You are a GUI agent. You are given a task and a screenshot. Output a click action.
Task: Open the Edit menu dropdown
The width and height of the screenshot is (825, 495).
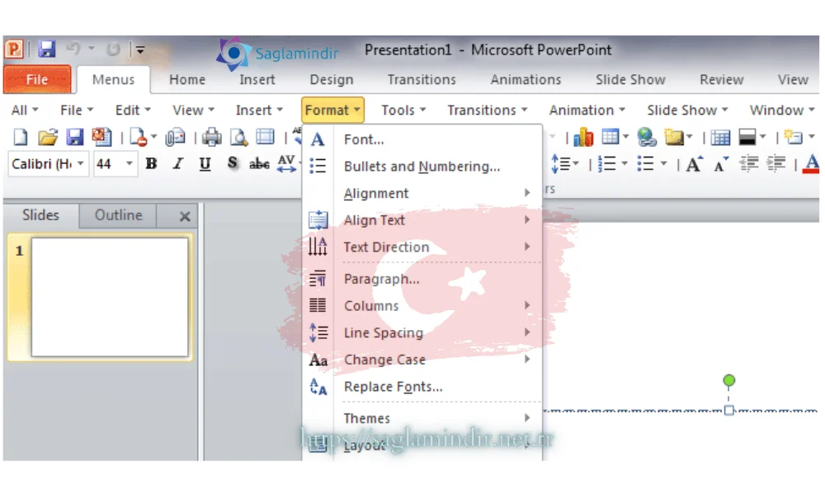133,110
